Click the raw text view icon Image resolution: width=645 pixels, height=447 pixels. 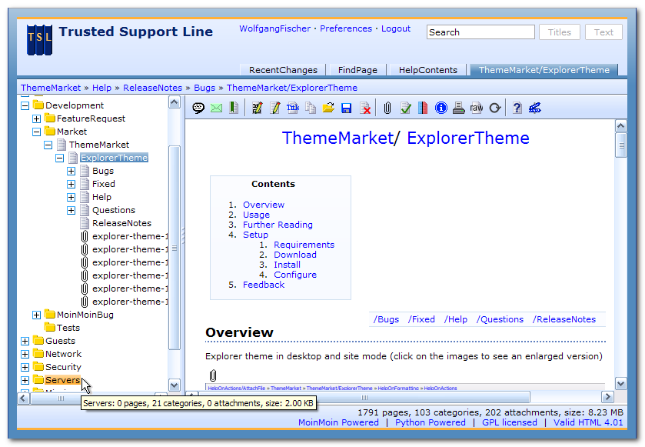coord(477,108)
